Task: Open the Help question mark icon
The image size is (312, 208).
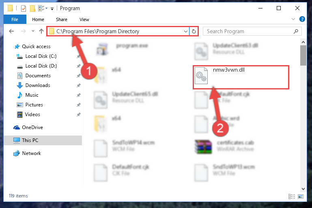Action: click(x=302, y=19)
